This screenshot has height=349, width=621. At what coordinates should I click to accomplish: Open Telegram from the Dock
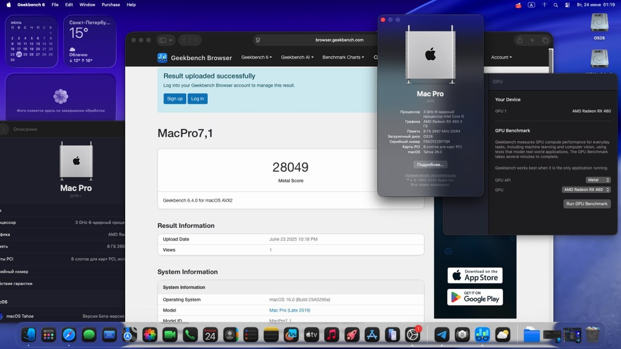click(441, 335)
